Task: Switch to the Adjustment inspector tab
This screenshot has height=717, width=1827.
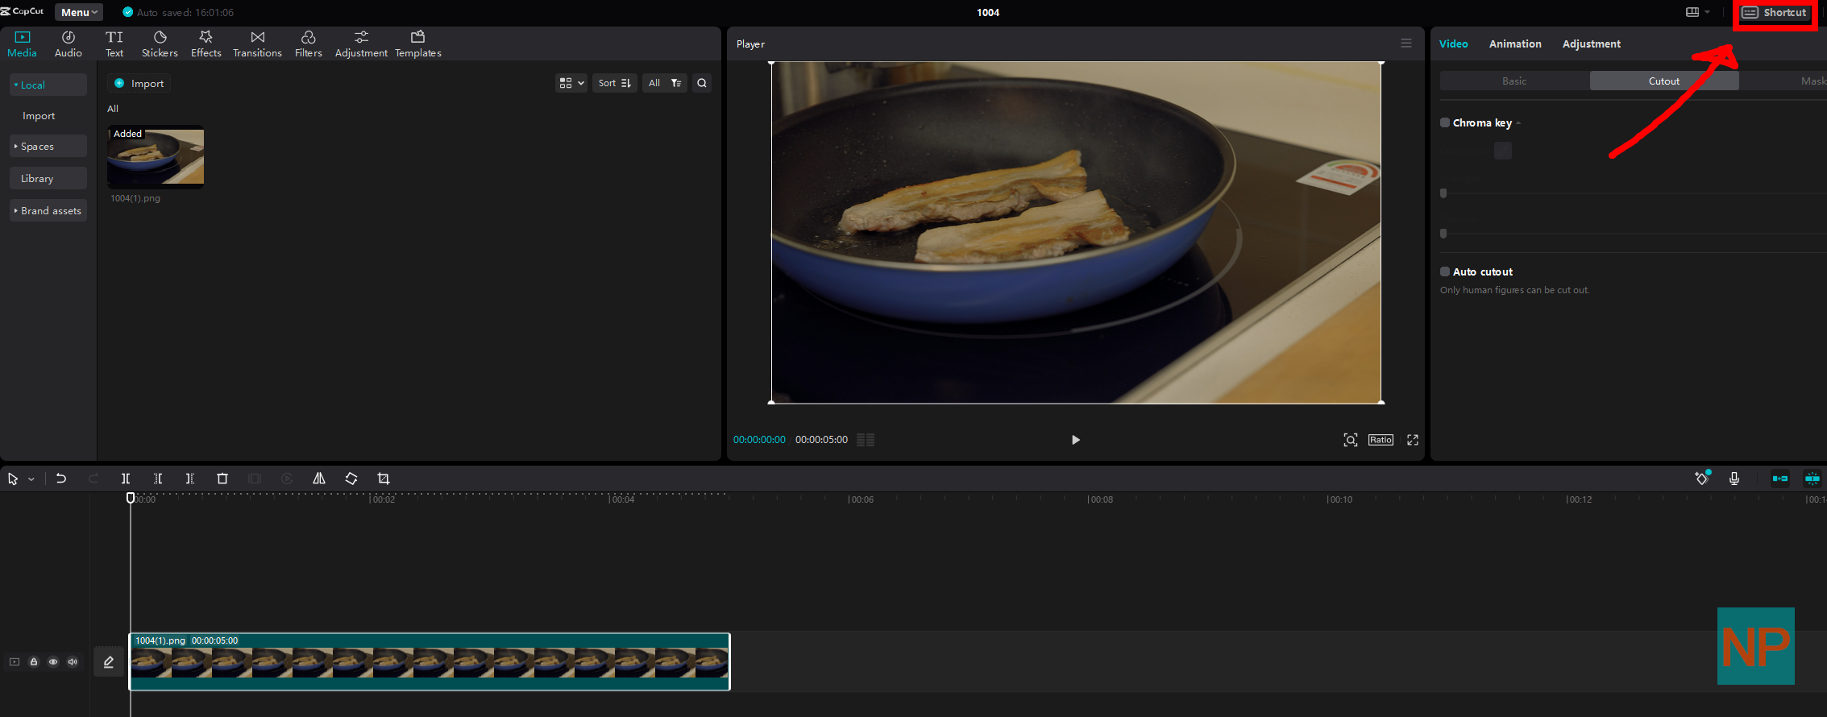Action: coord(1592,44)
